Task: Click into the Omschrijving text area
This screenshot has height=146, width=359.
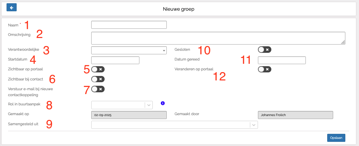Action: pyautogui.click(x=218, y=38)
